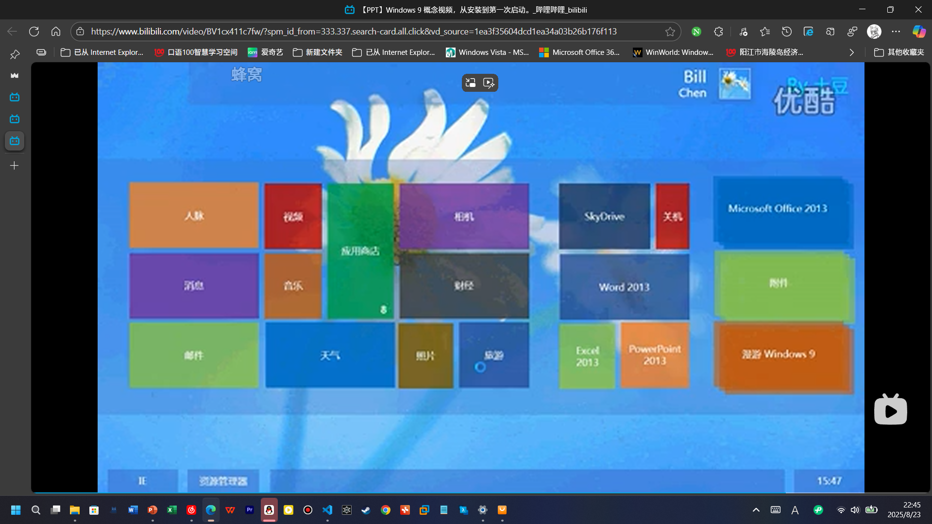Viewport: 932px width, 524px height.
Task: Open the 新建文件夹 bookmarks folder
Action: (x=318, y=52)
